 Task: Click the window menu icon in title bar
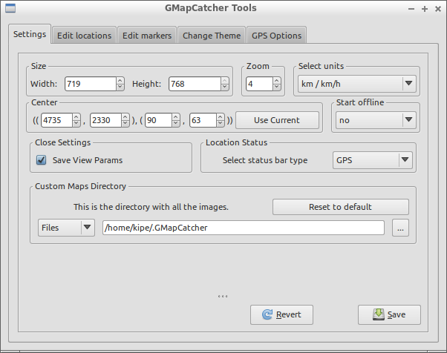(x=10, y=8)
